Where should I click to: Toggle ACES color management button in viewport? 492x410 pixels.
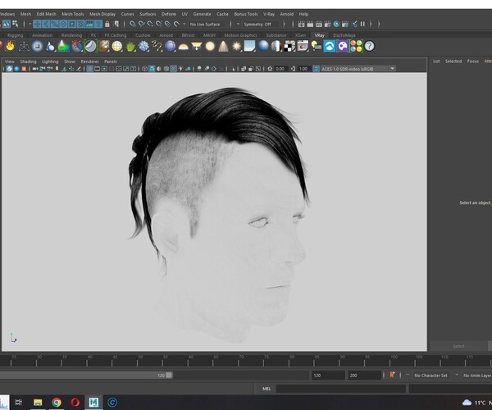coord(316,69)
